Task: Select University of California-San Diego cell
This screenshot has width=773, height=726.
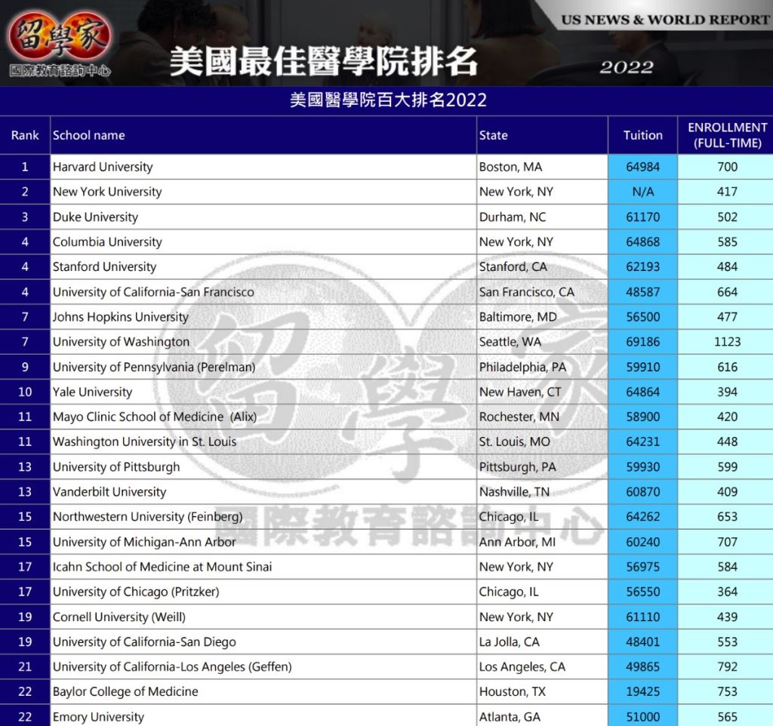Action: 263,641
